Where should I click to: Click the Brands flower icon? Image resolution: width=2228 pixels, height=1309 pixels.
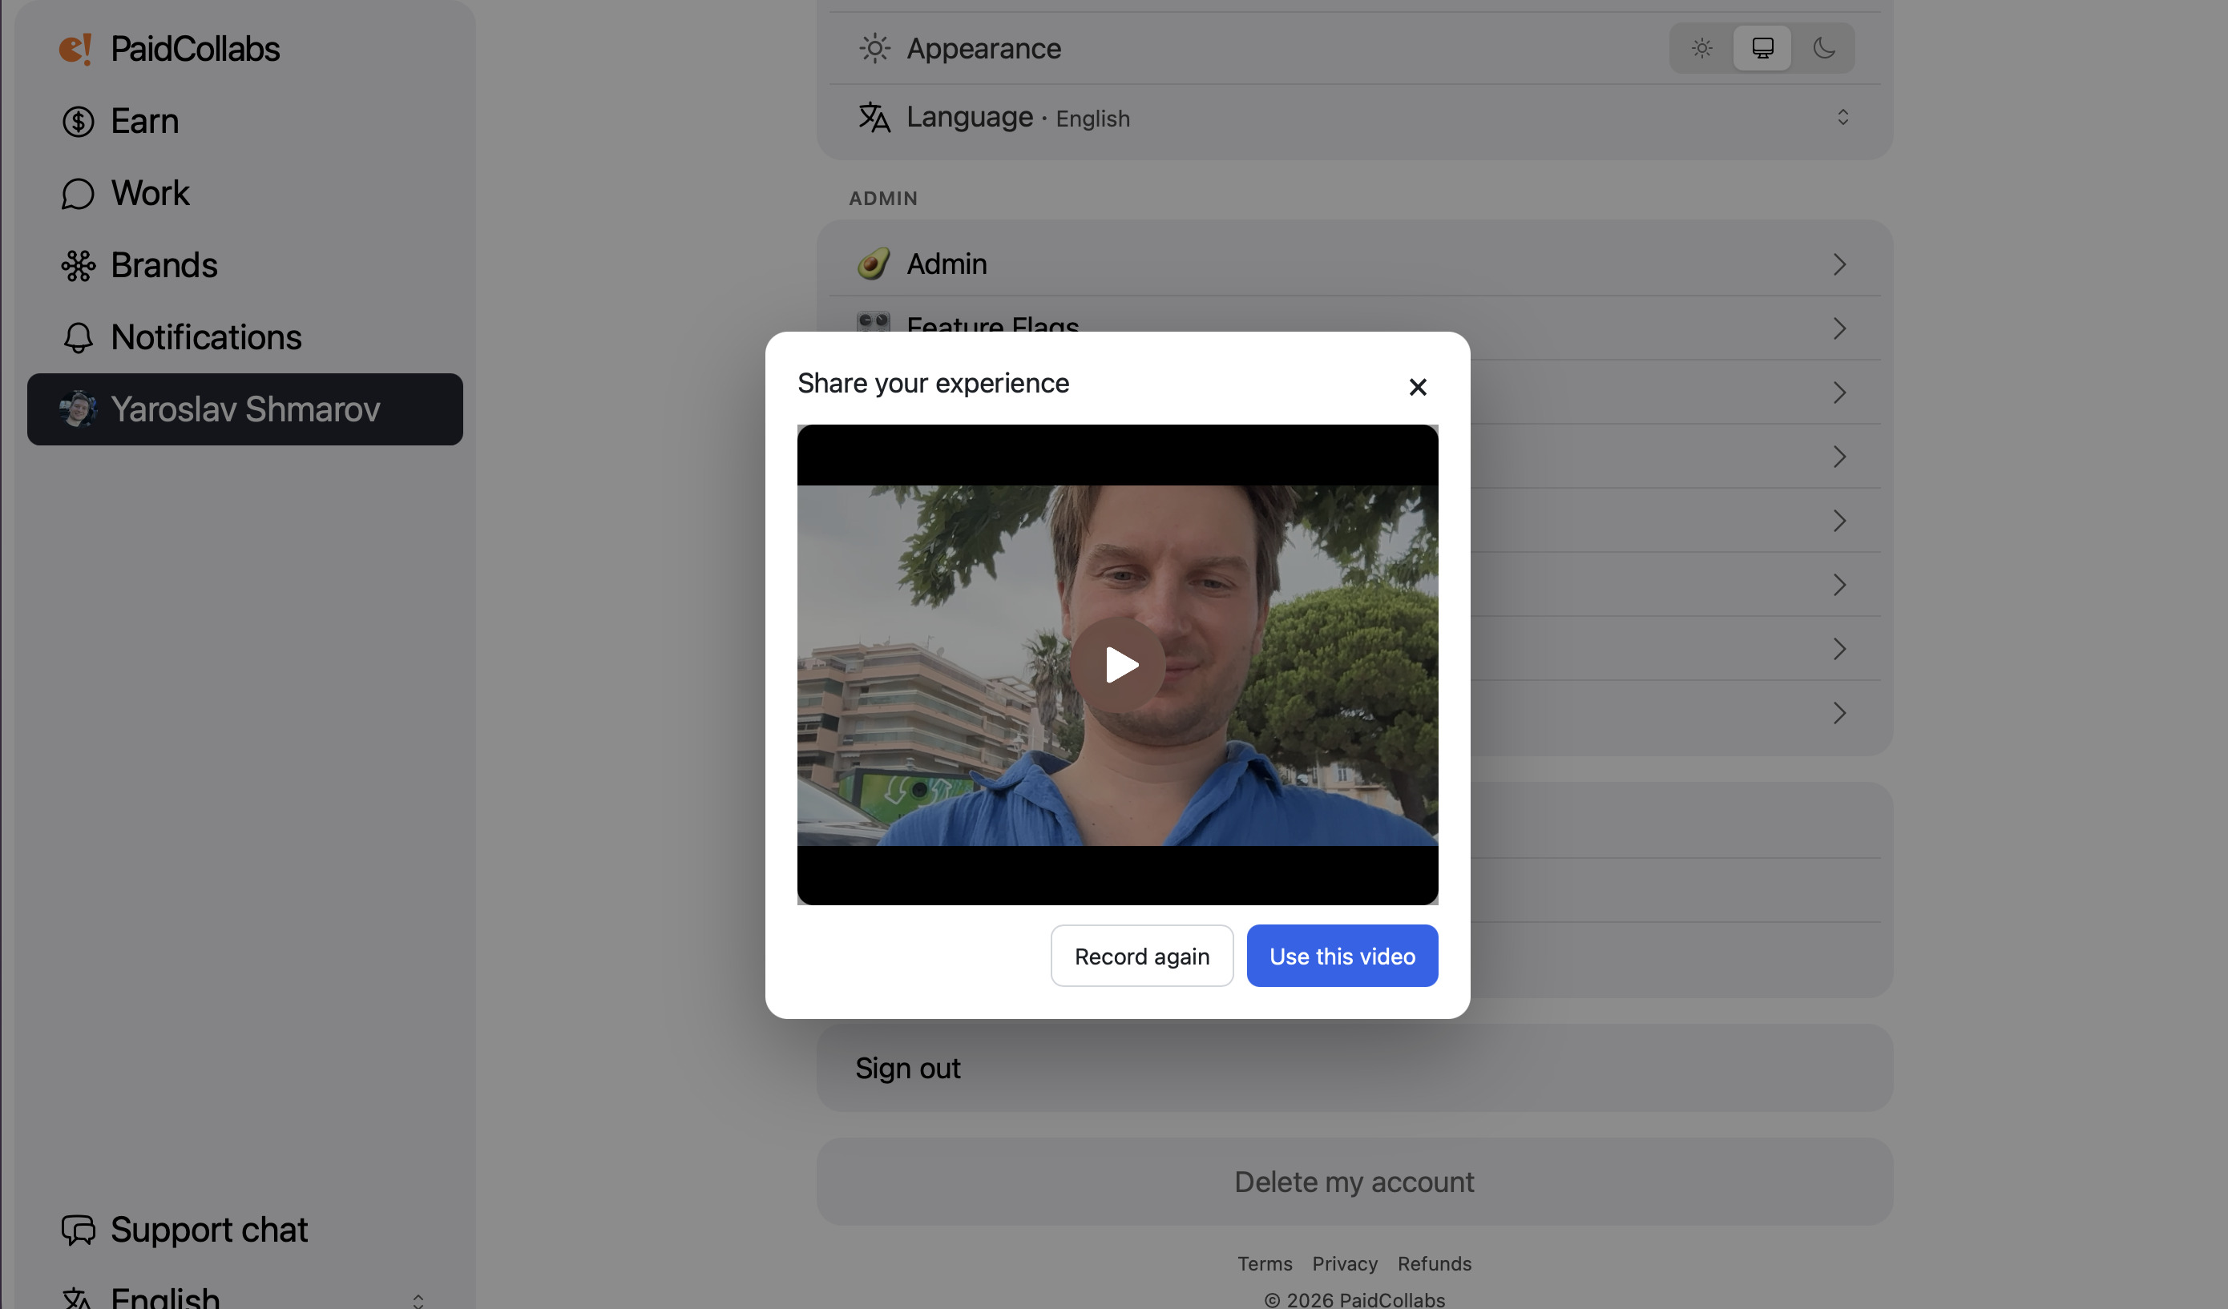tap(78, 265)
